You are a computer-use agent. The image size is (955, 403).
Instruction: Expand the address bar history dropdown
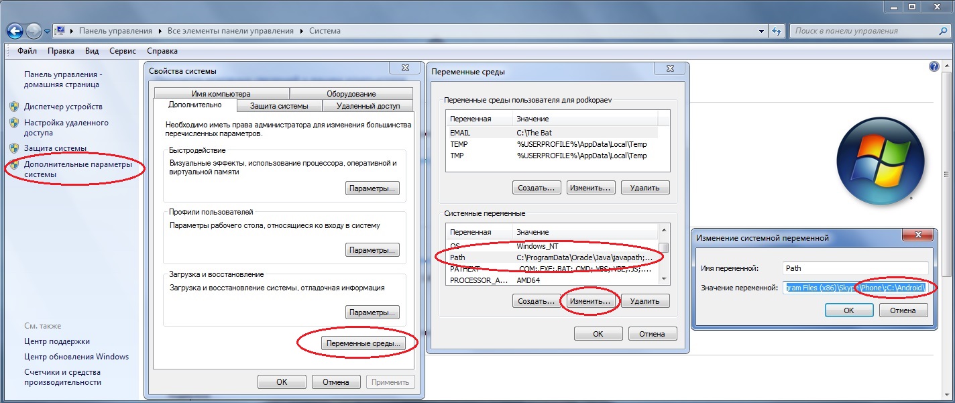point(761,31)
